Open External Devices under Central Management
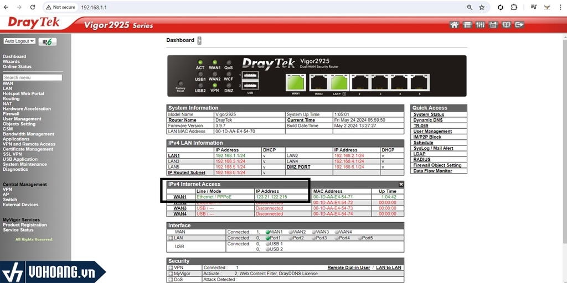The image size is (567, 283). [x=20, y=205]
